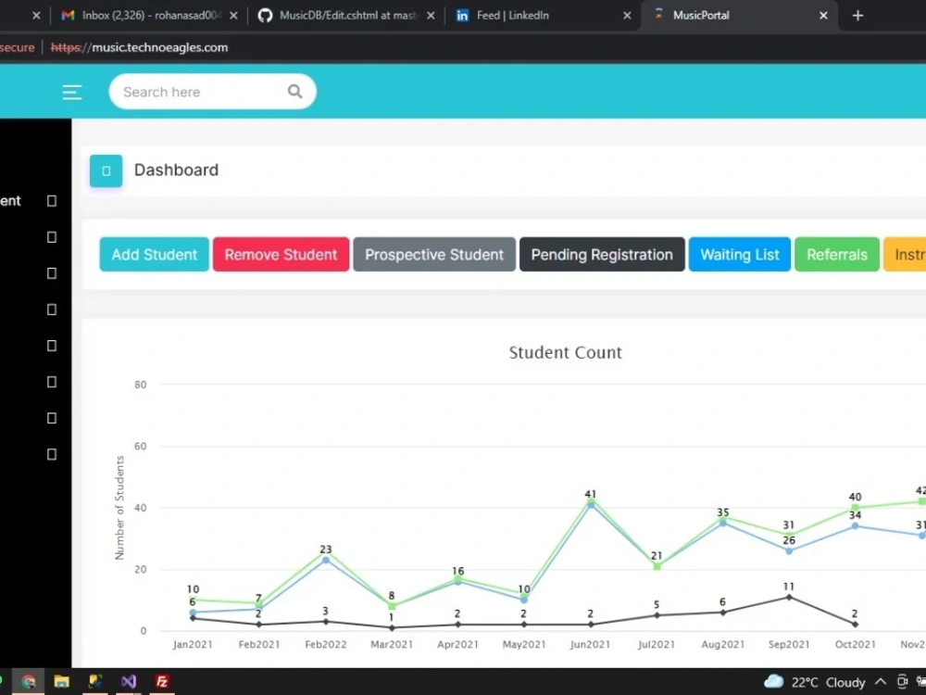Show hidden system tray icons

tap(880, 682)
